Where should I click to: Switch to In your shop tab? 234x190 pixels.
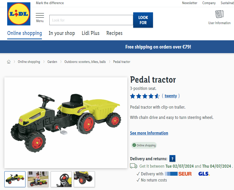pyautogui.click(x=62, y=33)
